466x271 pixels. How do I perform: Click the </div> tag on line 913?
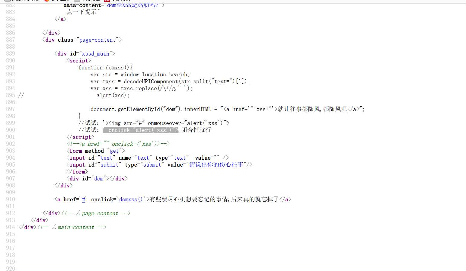39,220
